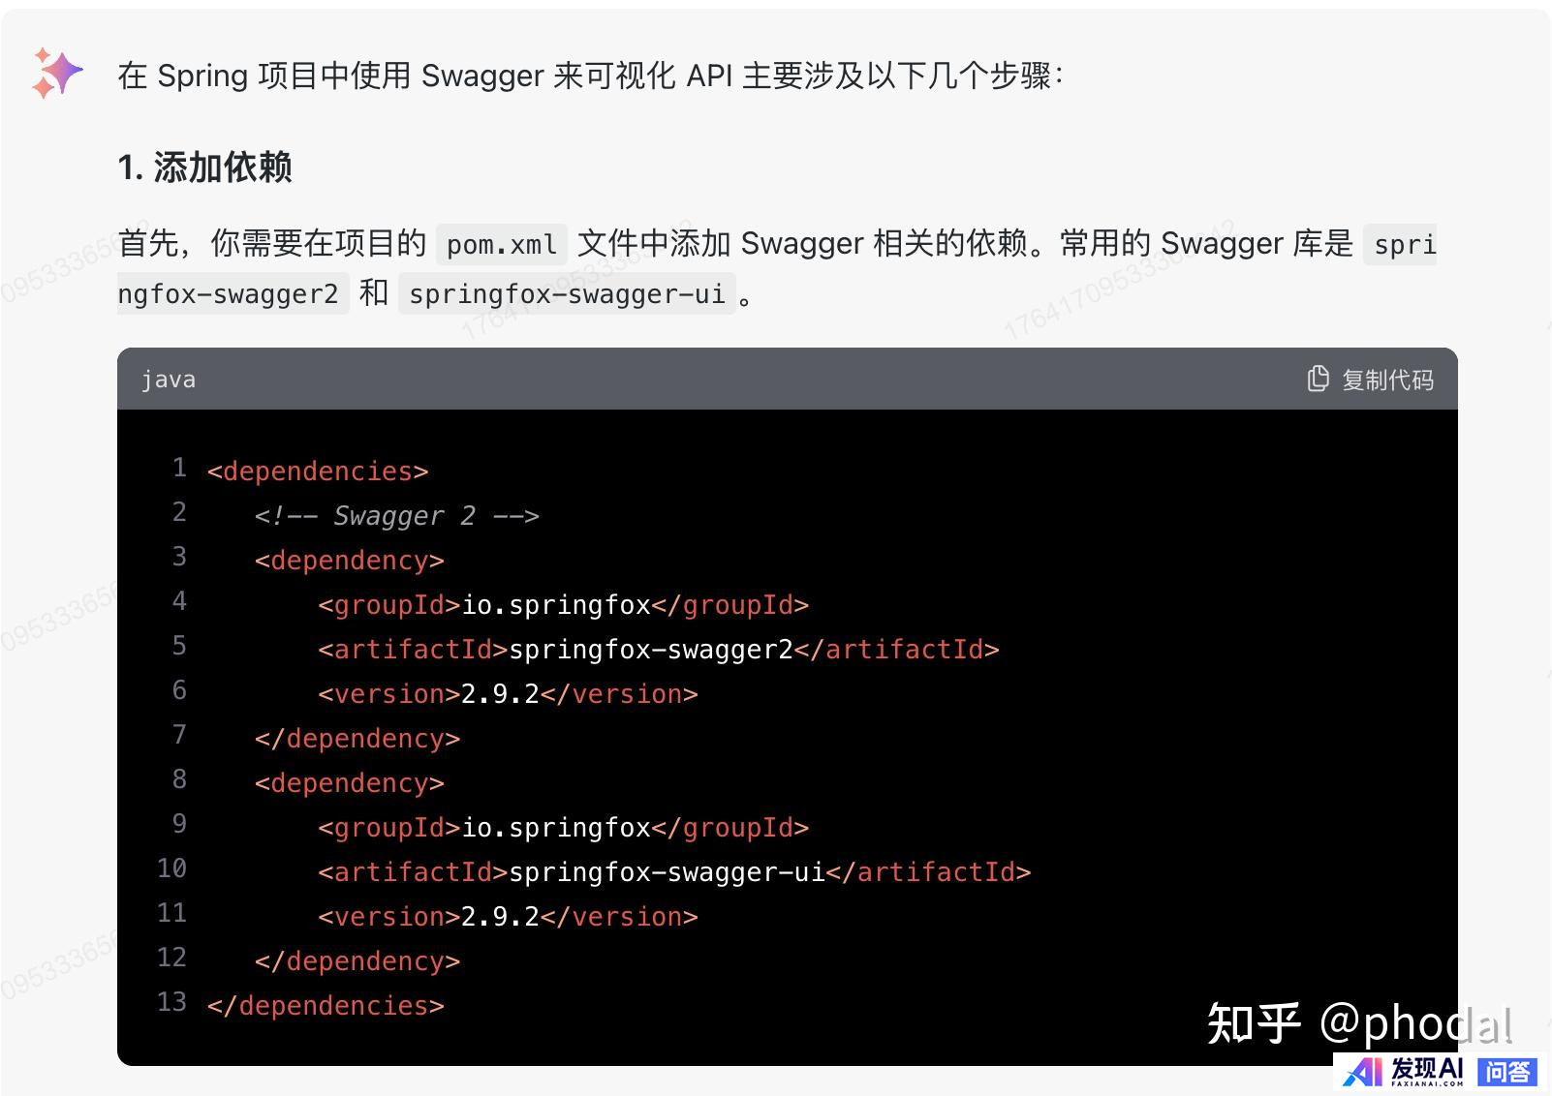This screenshot has width=1552, height=1096.
Task: Click springfox-swagger-ui artifactId on line 10
Action: [667, 872]
